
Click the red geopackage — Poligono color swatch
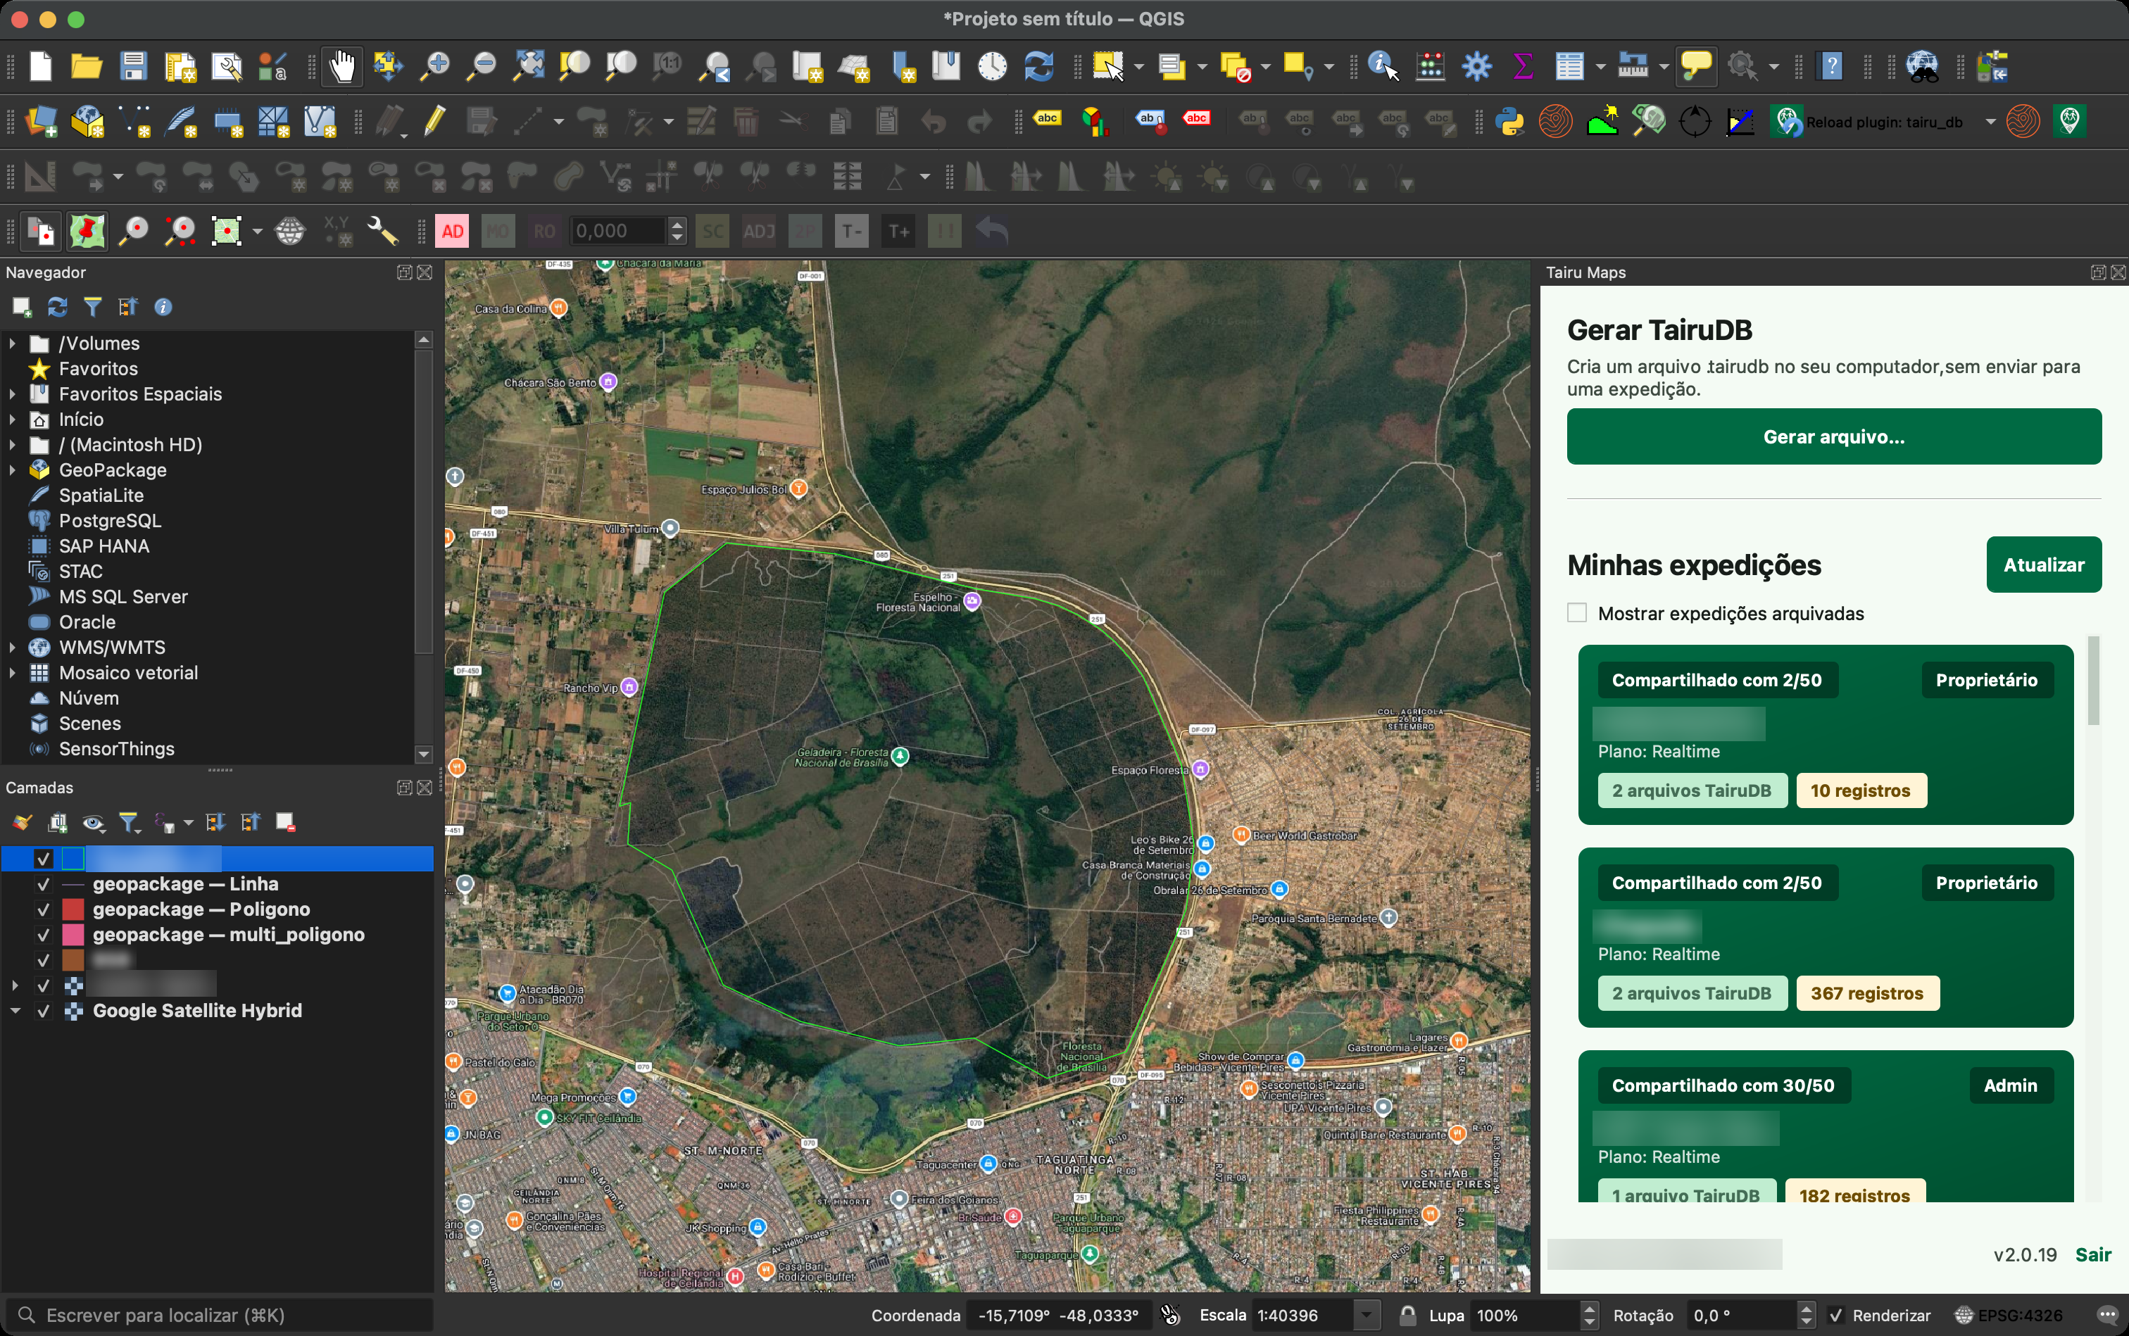pyautogui.click(x=73, y=909)
